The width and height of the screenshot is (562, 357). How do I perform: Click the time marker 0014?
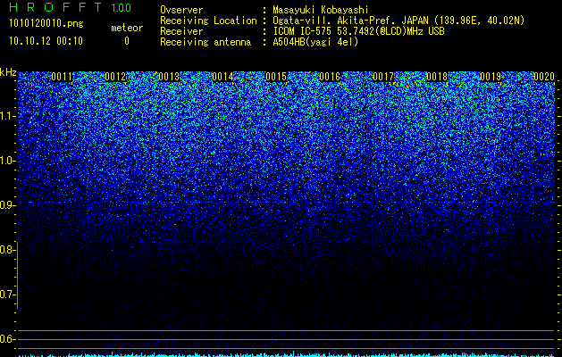click(222, 77)
